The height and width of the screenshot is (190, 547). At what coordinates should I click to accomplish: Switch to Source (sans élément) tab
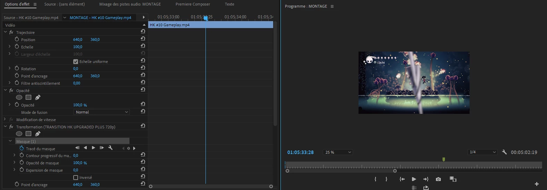pyautogui.click(x=65, y=4)
